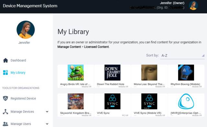Screen dimensions: 207x127
Task: Click the Manage Users menu label
Action: point(21,124)
